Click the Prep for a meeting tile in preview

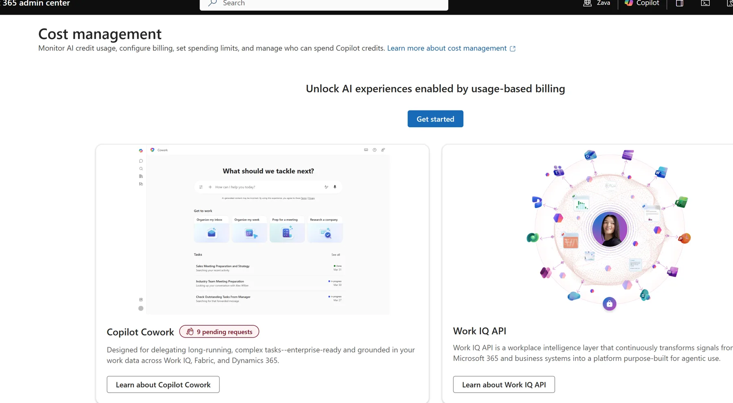pos(287,229)
